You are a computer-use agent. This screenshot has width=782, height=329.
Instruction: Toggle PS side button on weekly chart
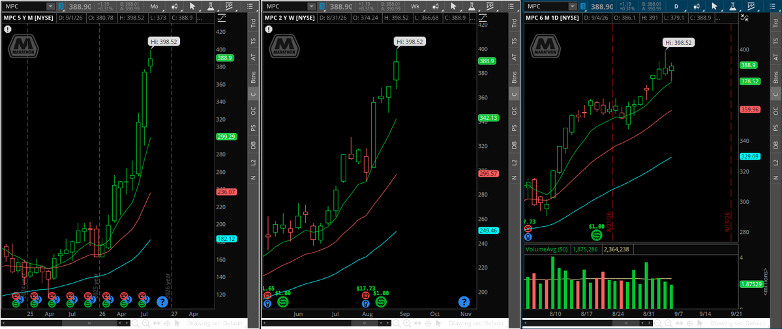514,128
